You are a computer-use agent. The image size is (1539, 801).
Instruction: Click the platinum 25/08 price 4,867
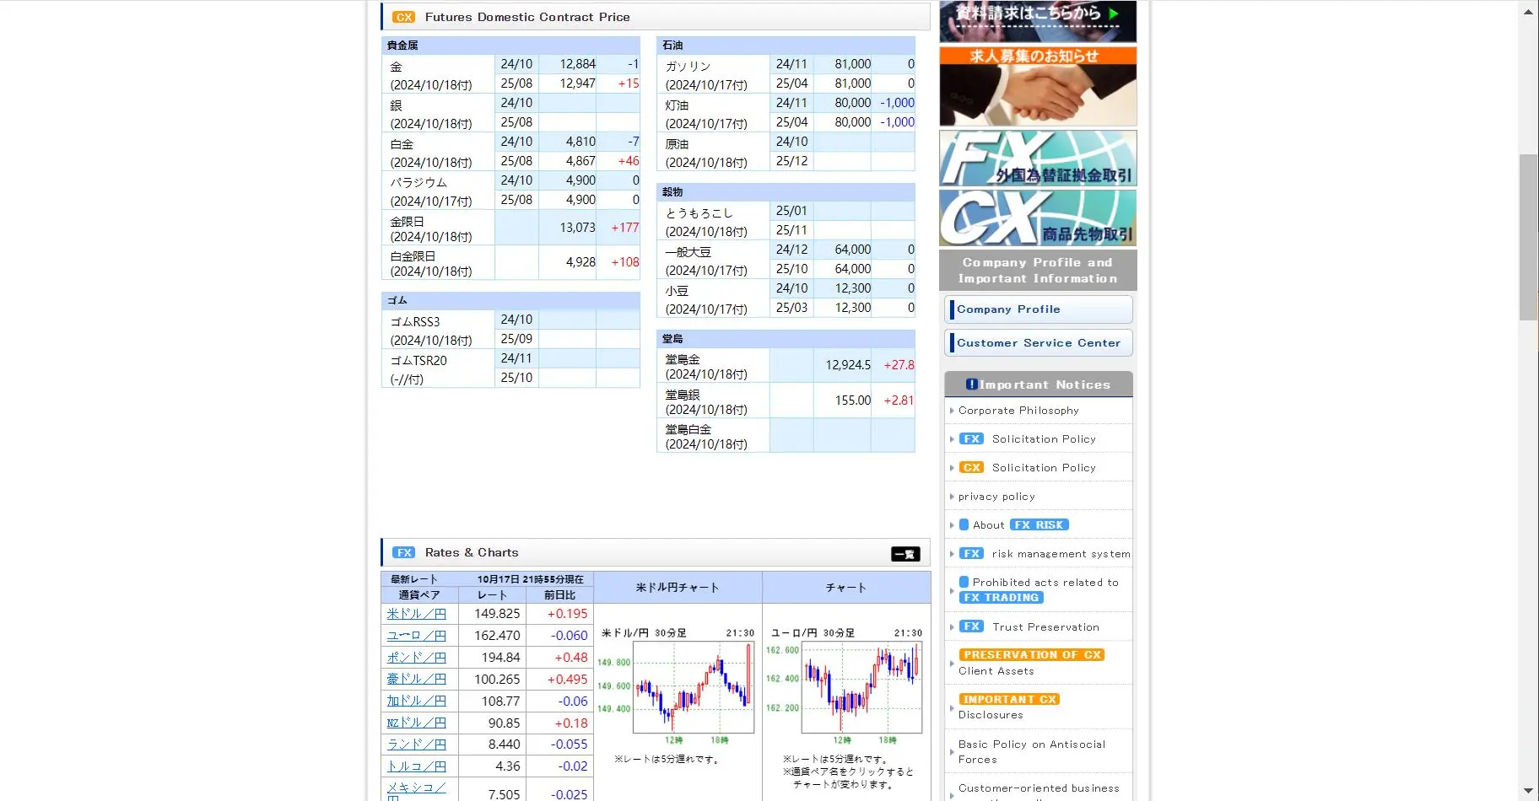(x=580, y=161)
